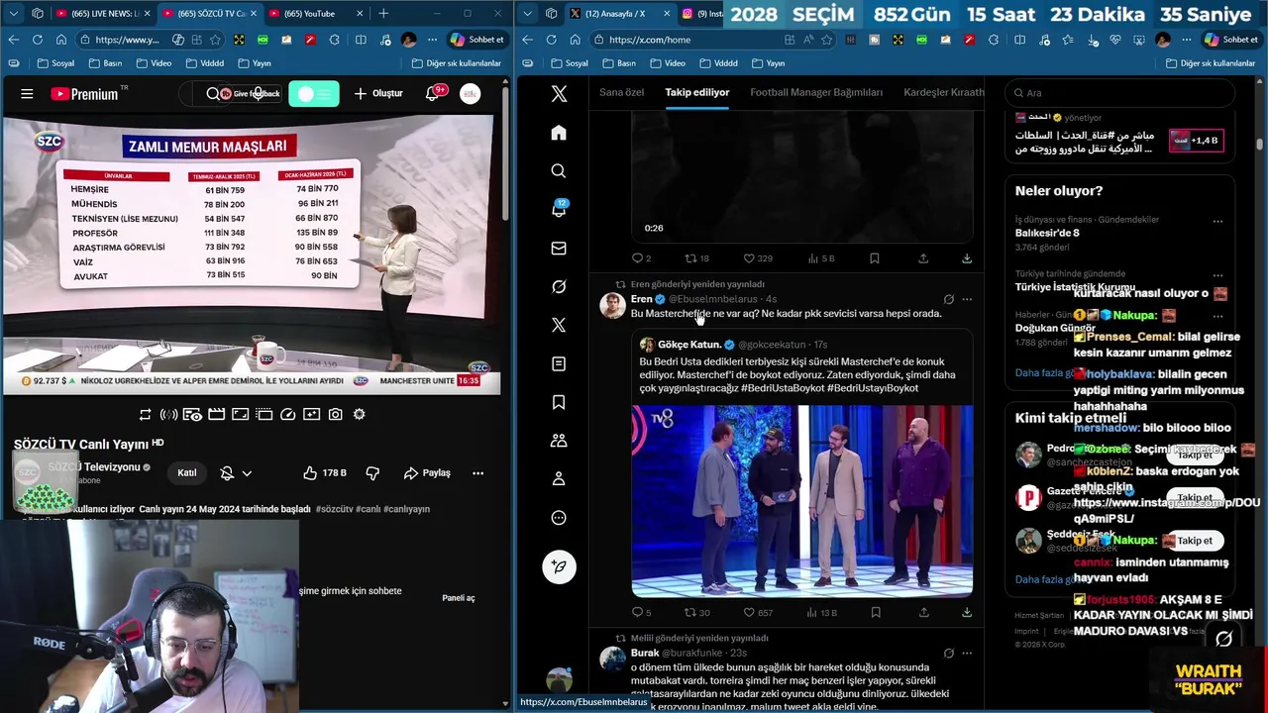Open X bookmarks icon in sidebar
1268x713 pixels.
pyautogui.click(x=559, y=402)
